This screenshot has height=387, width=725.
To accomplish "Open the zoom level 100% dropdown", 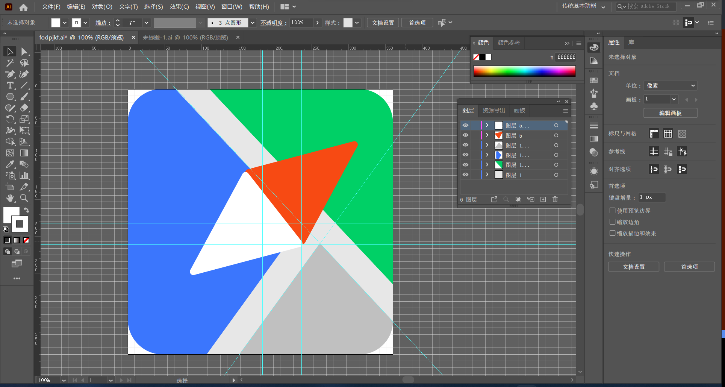I will (64, 380).
